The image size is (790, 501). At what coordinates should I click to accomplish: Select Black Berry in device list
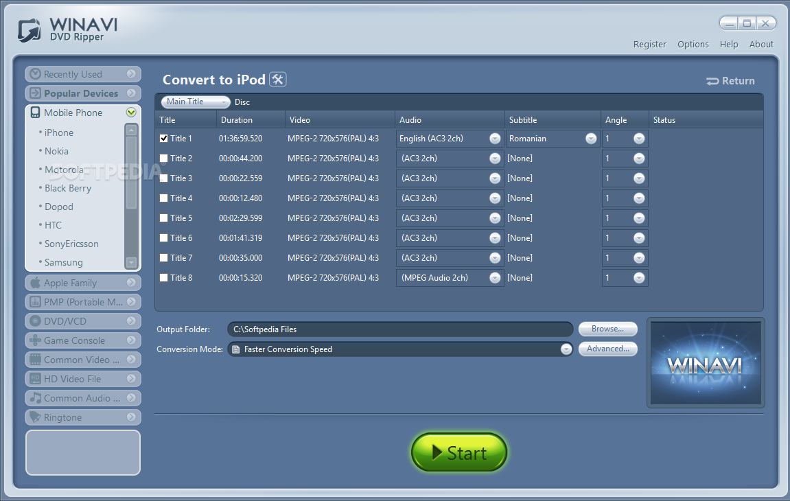coord(68,188)
